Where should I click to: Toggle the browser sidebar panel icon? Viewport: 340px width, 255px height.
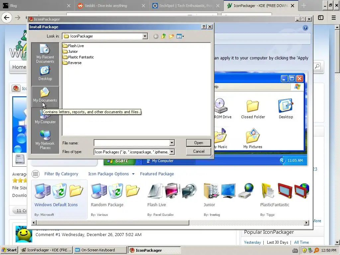point(321,18)
